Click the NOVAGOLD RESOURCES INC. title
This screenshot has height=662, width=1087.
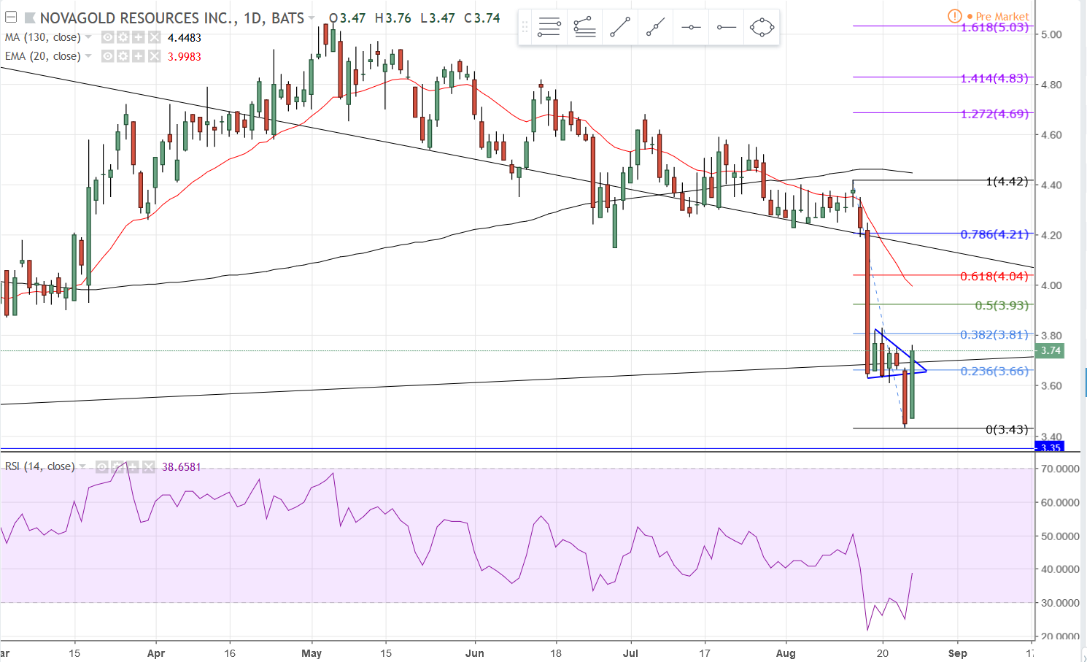pos(138,18)
